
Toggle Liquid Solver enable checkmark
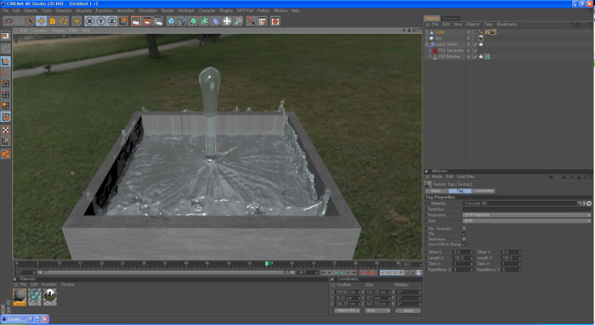475,44
